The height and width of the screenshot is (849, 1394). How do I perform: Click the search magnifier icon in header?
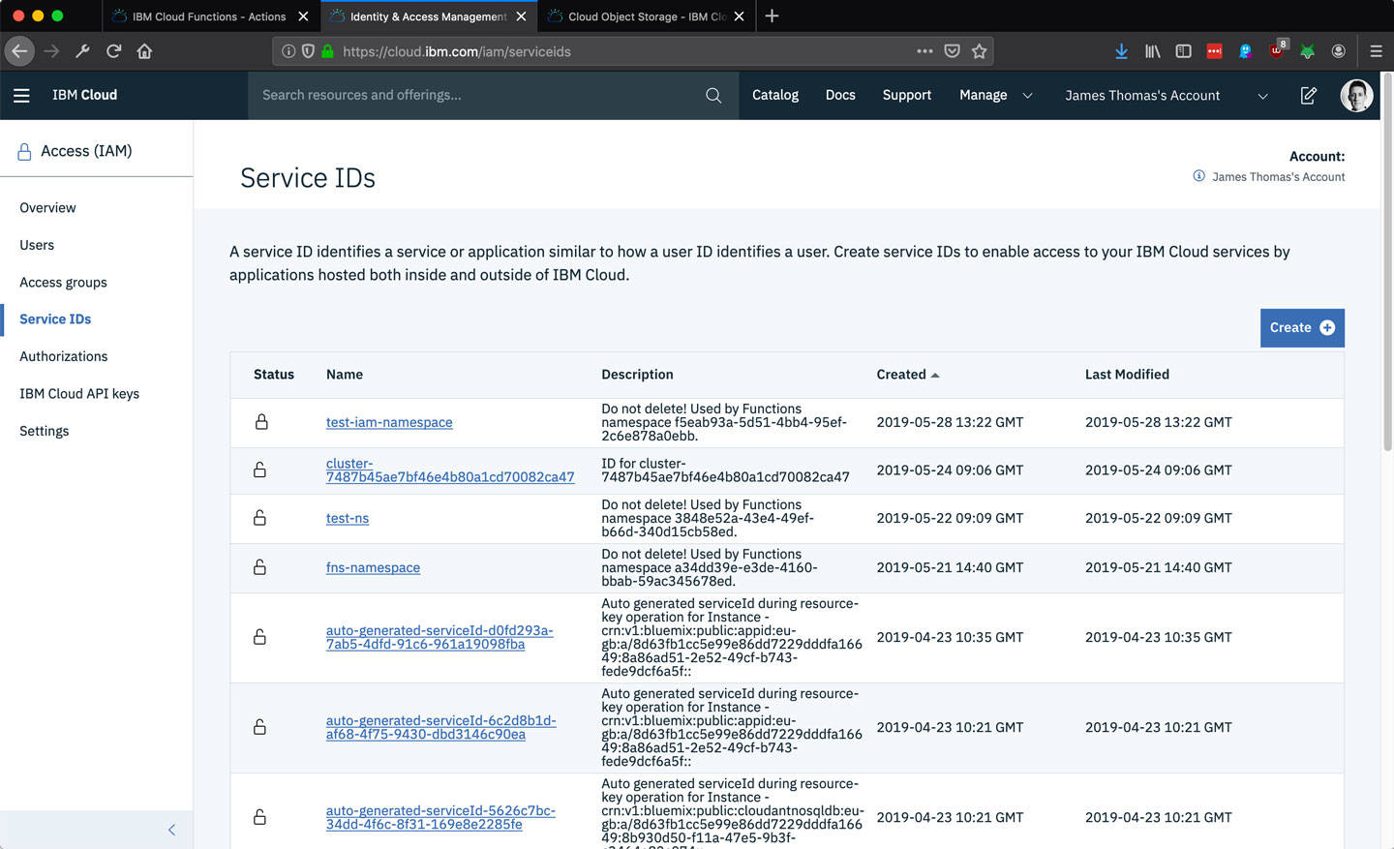tap(713, 95)
